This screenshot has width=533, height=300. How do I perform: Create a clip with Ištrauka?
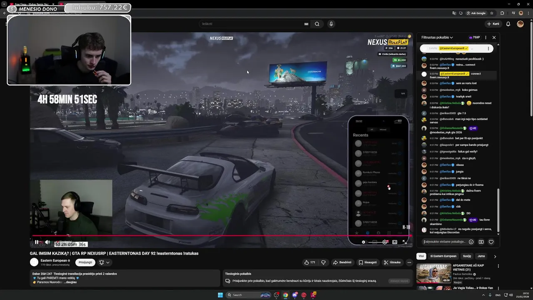pos(392,262)
